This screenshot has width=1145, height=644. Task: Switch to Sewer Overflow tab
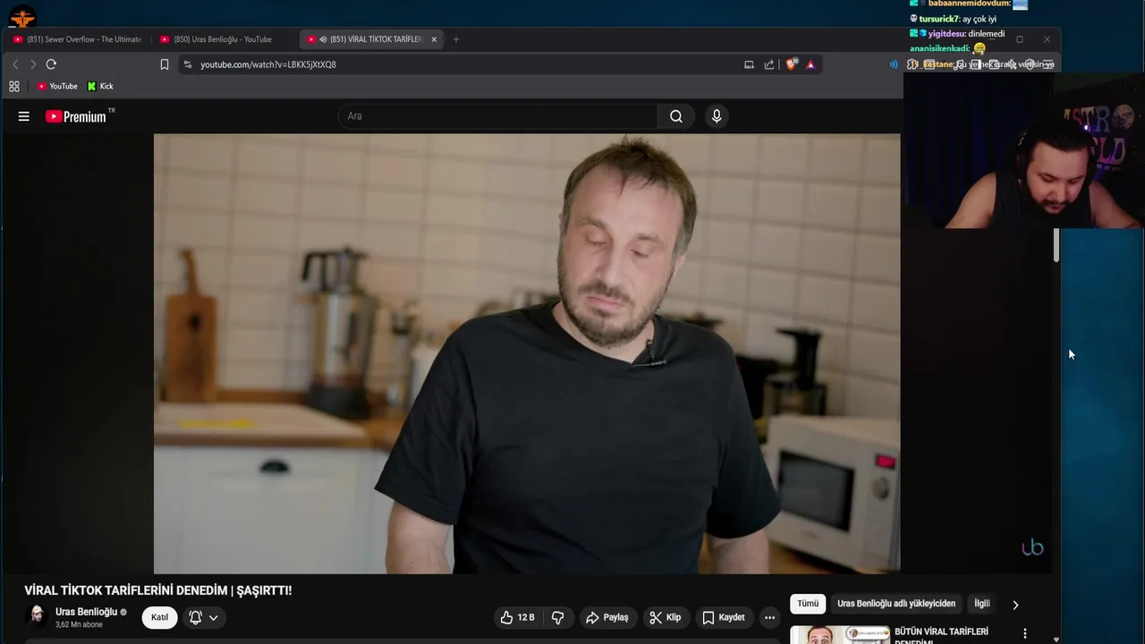(x=77, y=39)
